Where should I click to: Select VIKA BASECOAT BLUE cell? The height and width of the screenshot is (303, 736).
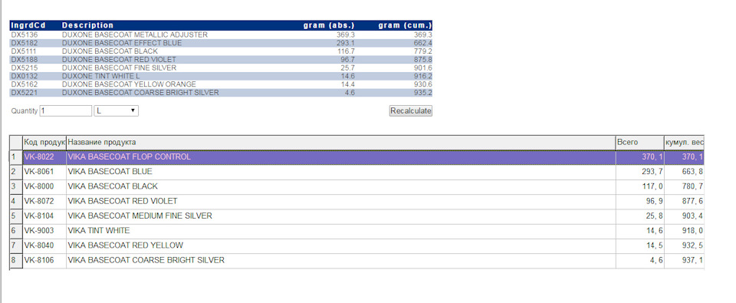tap(340, 172)
